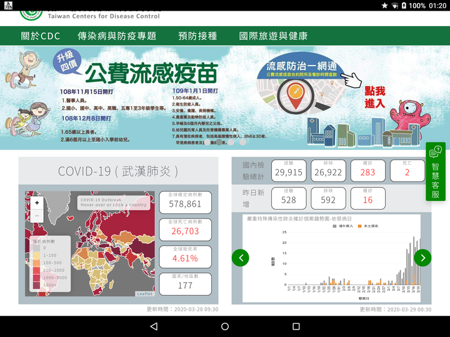Click the update time 2020-03-28 09:30

tap(182, 309)
